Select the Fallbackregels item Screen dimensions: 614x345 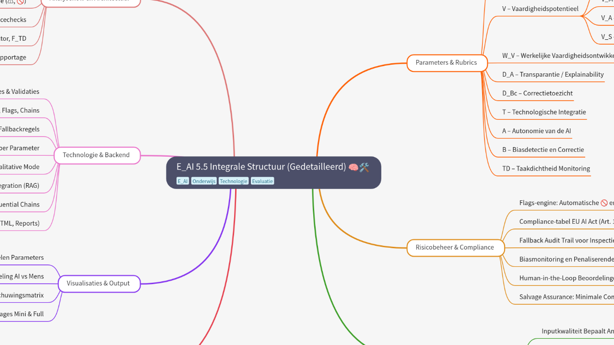[x=20, y=129]
